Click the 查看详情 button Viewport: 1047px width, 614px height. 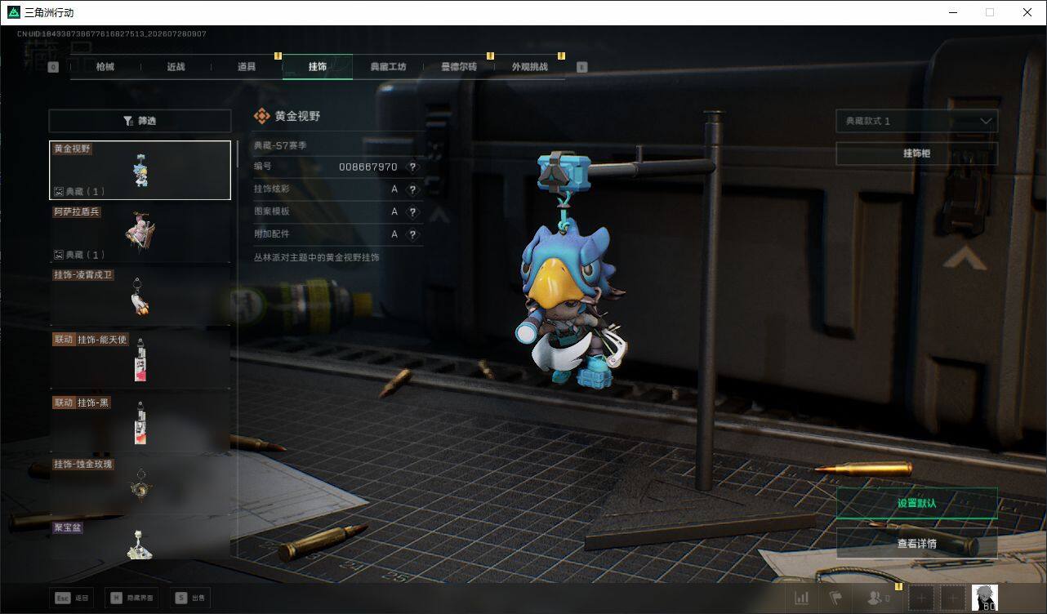916,544
